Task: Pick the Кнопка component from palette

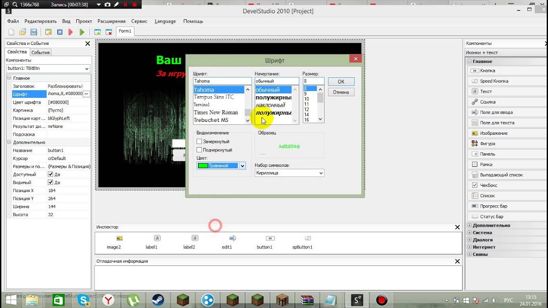Action: pyautogui.click(x=506, y=71)
